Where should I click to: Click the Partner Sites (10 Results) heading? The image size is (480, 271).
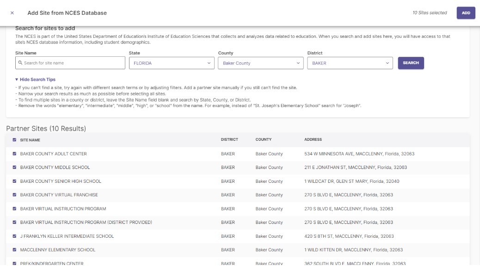[46, 129]
